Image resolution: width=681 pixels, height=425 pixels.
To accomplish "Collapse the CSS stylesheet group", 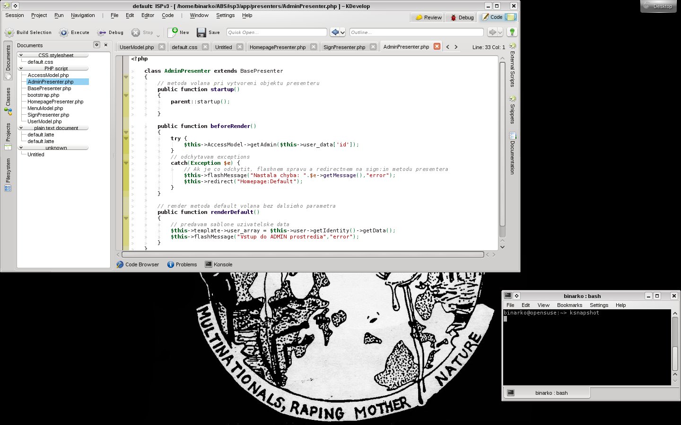I will click(x=21, y=55).
